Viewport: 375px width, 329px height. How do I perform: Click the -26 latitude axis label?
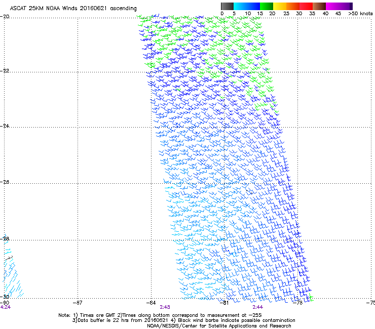[x=5, y=182]
